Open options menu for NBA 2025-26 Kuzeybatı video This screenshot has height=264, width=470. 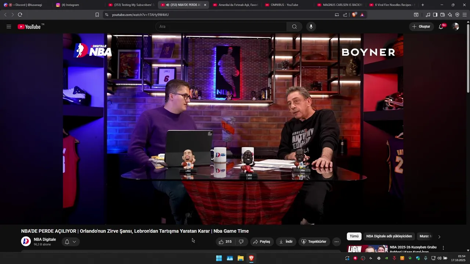pyautogui.click(x=443, y=248)
